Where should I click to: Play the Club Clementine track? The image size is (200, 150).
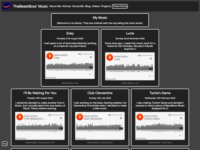coord(80,117)
